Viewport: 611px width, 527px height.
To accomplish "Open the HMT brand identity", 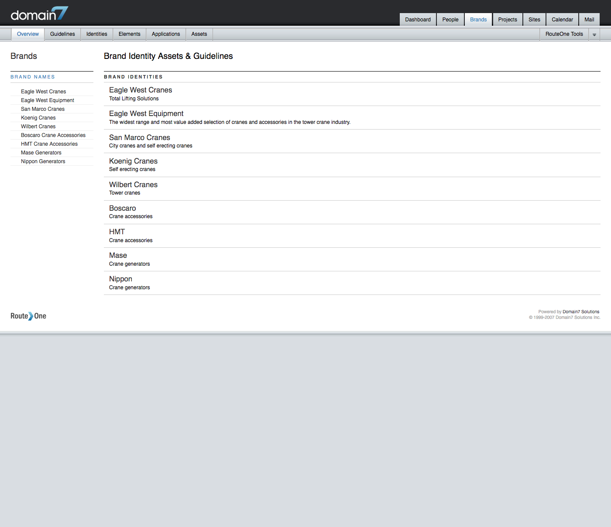I will click(x=117, y=232).
